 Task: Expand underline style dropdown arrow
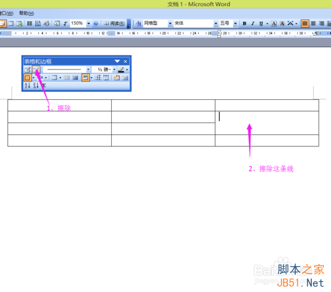tap(267, 23)
